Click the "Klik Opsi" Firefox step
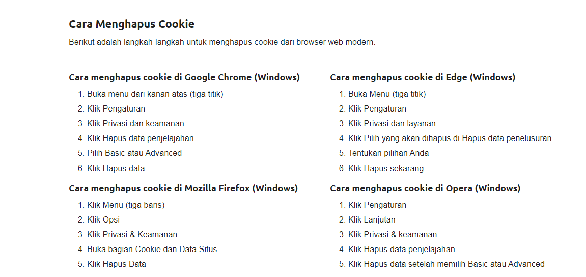586x277 pixels. tap(103, 220)
